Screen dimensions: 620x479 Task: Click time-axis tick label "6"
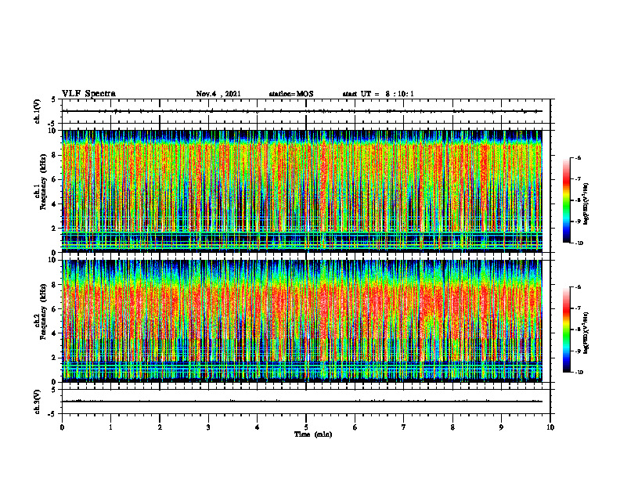(x=355, y=427)
